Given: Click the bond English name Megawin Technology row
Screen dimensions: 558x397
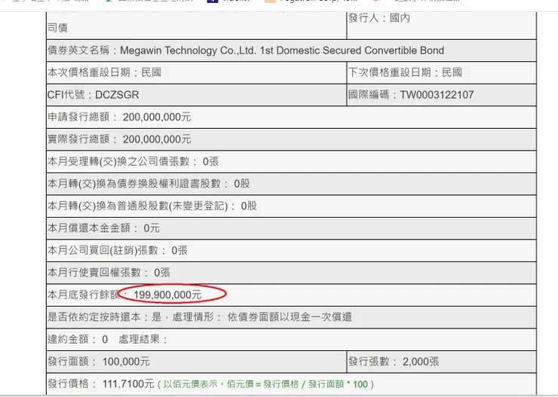Looking at the screenshot, I should (x=291, y=50).
